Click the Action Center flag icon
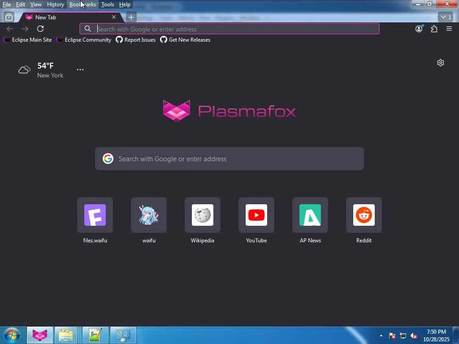The width and height of the screenshot is (459, 344). [392, 335]
